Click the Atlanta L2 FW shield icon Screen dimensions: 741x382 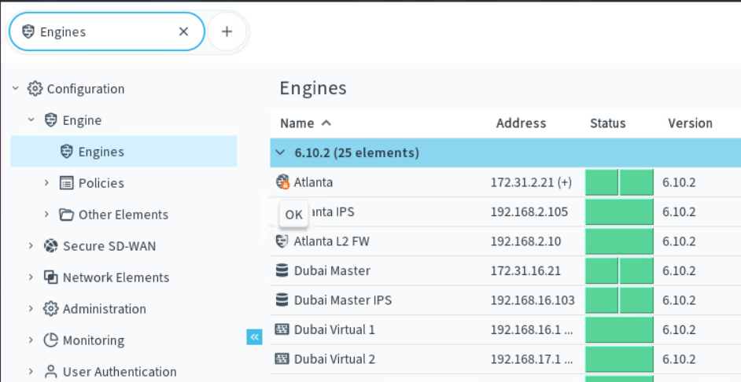[x=282, y=241]
